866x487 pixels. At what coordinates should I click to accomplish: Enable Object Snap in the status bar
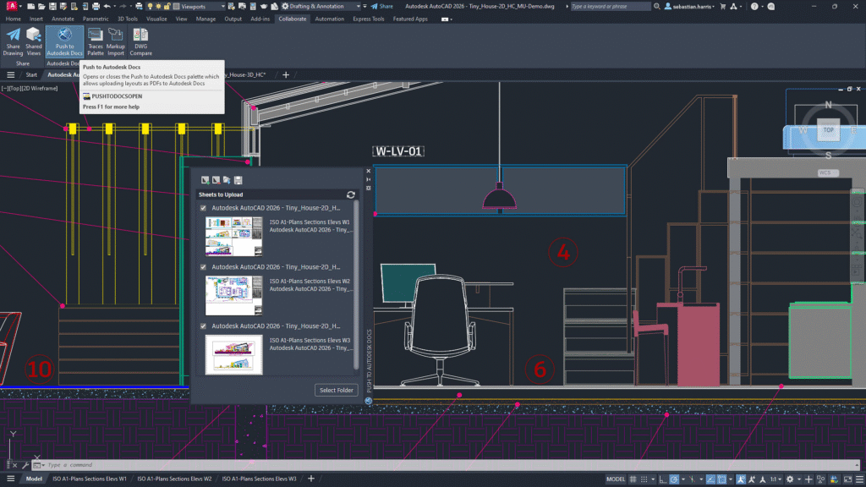pos(721,479)
